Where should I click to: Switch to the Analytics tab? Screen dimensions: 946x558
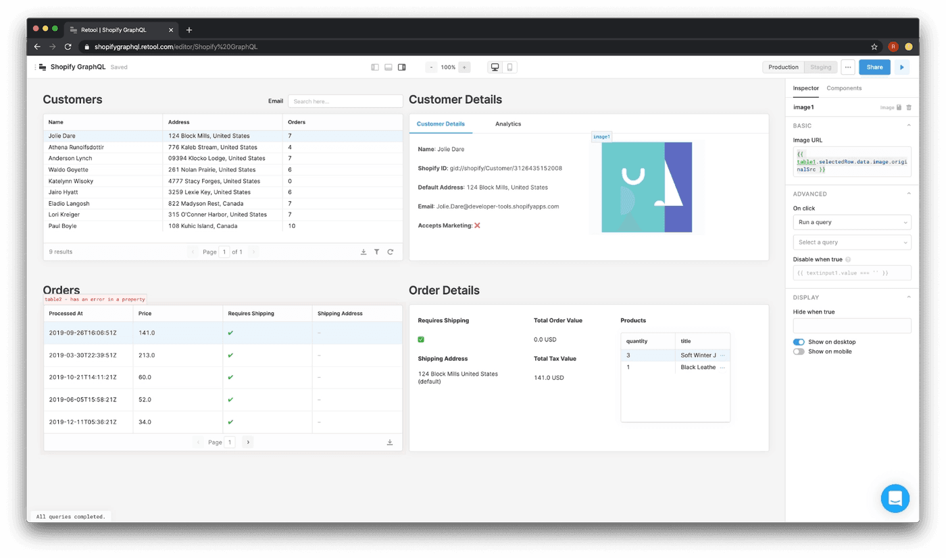pos(507,124)
